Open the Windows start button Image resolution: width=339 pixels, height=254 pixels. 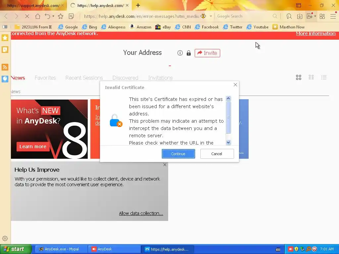tap(16, 249)
